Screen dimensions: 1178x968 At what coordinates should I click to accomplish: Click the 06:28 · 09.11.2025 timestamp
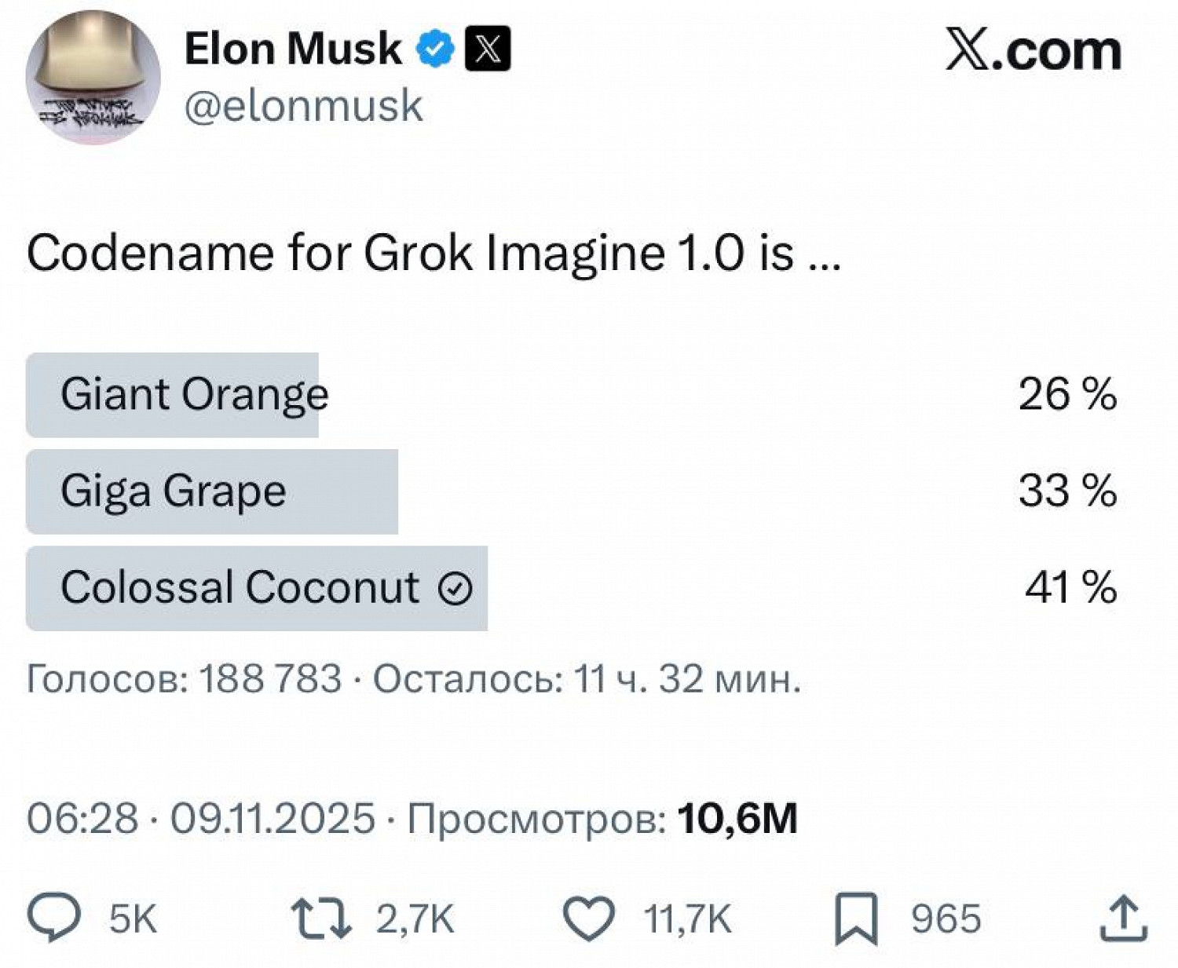(x=201, y=819)
